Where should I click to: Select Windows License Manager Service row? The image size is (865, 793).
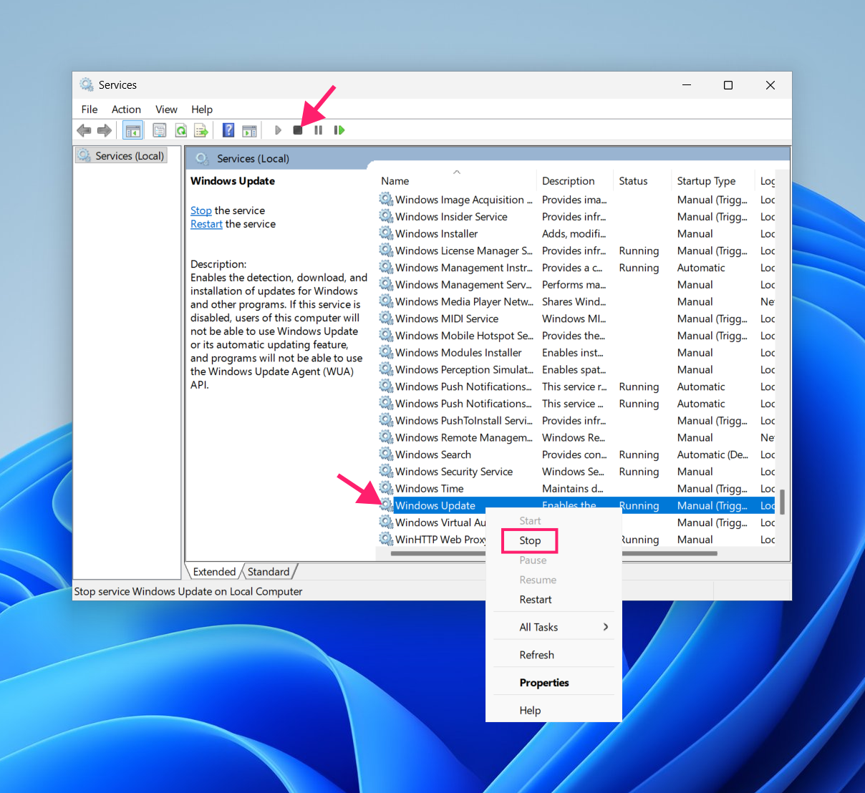pos(576,250)
